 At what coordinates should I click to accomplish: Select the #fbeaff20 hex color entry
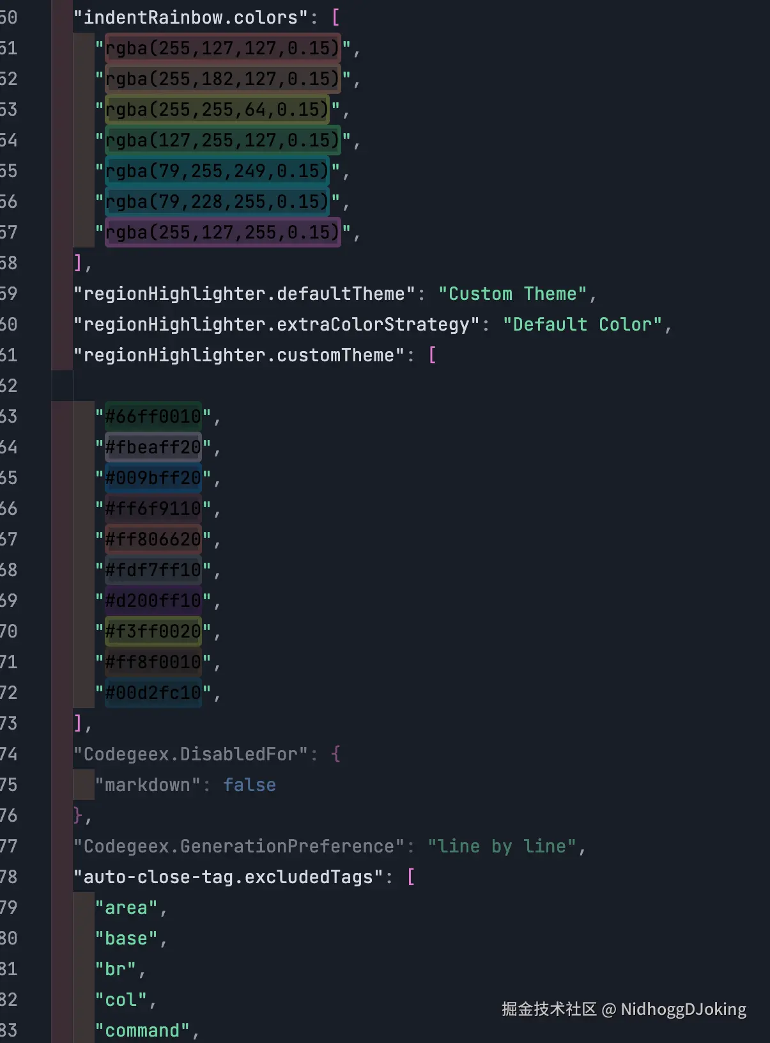pos(153,447)
